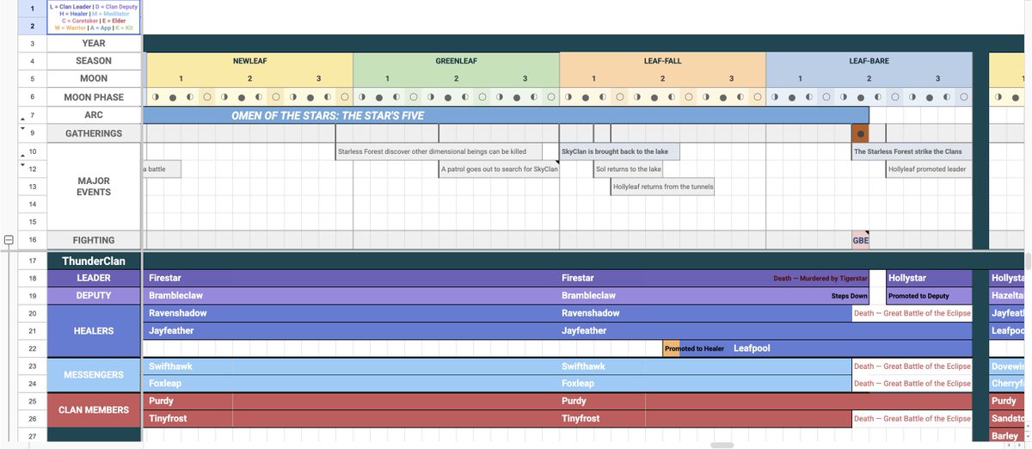The image size is (1032, 449).
Task: Select 'Sol returns to the lake' event
Action: point(628,169)
